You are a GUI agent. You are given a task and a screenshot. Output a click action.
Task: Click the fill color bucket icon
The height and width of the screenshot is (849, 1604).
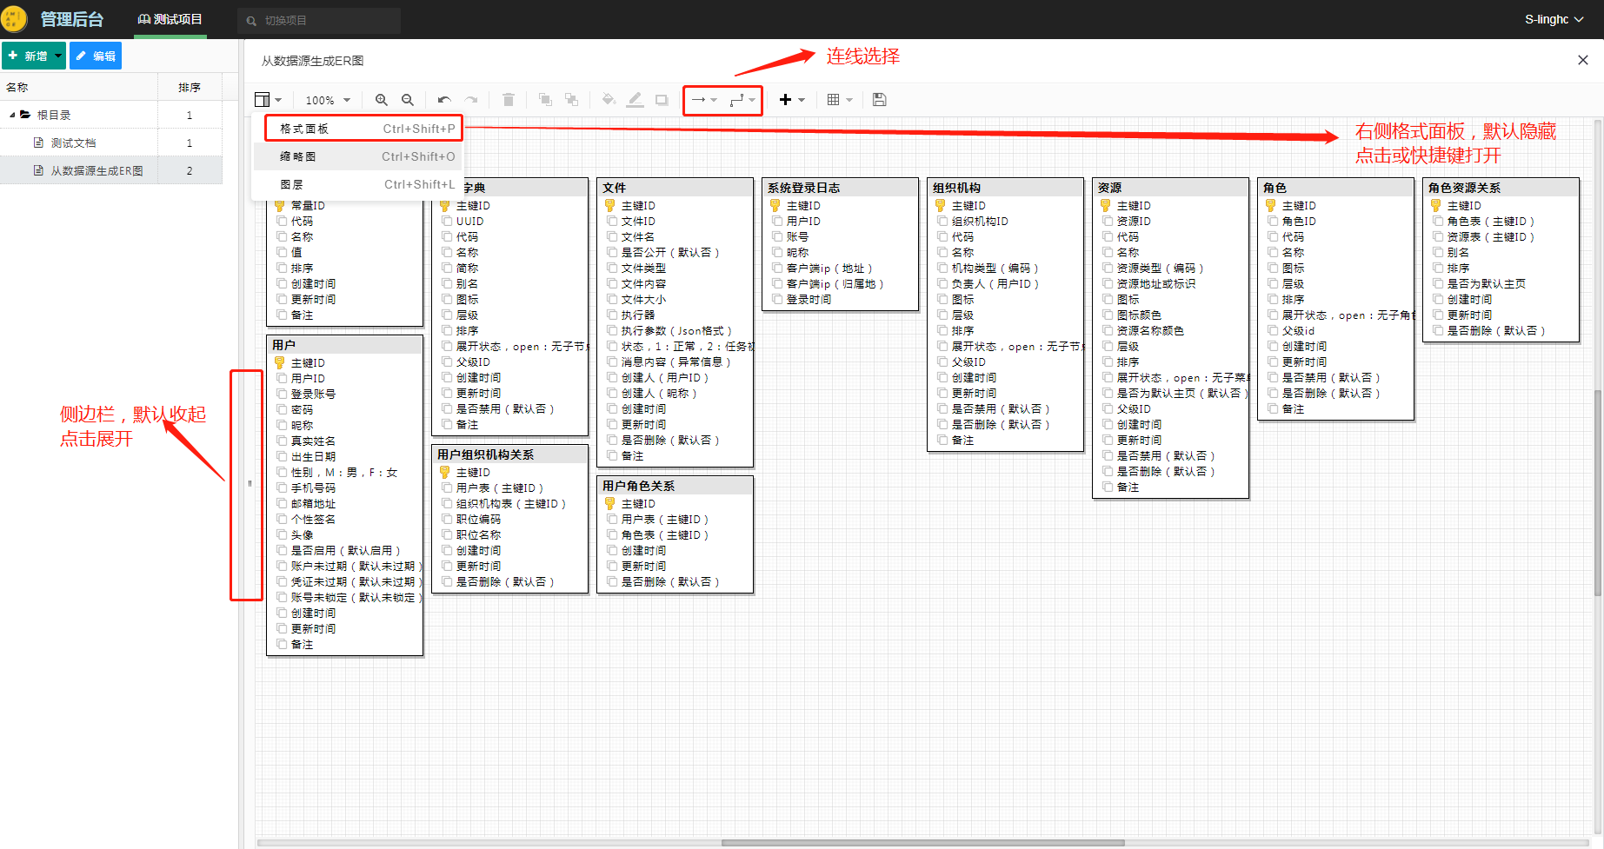click(609, 100)
